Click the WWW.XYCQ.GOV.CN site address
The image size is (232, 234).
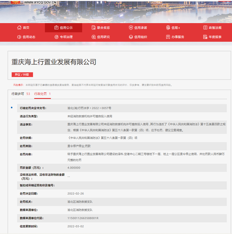[40, 2]
